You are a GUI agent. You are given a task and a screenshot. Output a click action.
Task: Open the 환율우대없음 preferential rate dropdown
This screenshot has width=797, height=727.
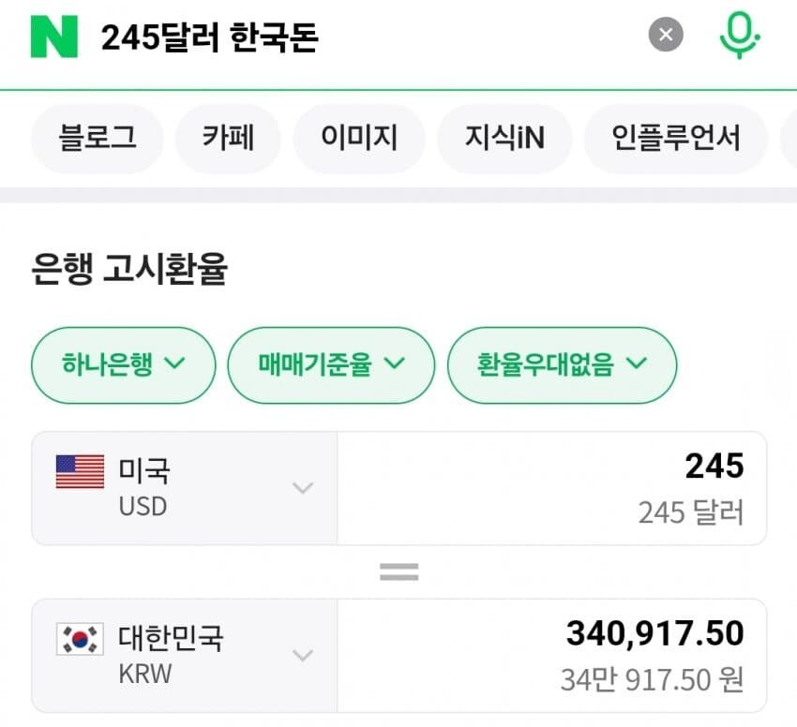pos(562,364)
